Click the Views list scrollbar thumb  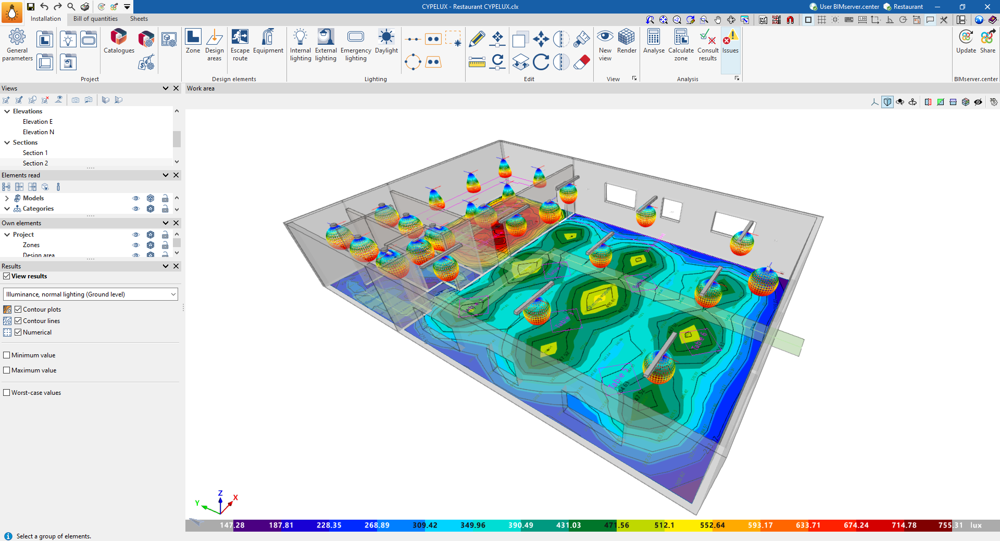(177, 139)
